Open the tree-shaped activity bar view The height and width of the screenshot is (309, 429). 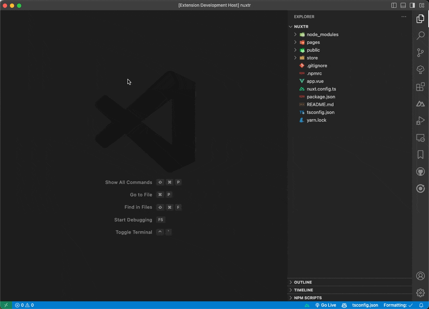click(420, 70)
